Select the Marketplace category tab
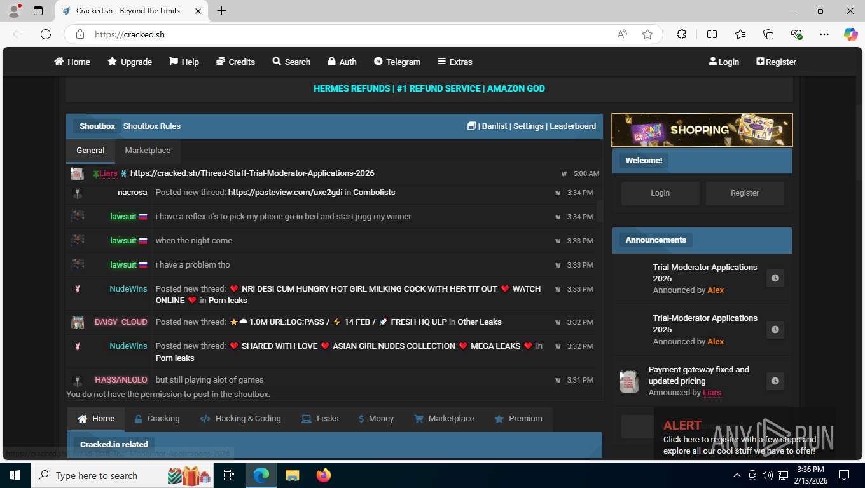The width and height of the screenshot is (865, 488). point(444,419)
